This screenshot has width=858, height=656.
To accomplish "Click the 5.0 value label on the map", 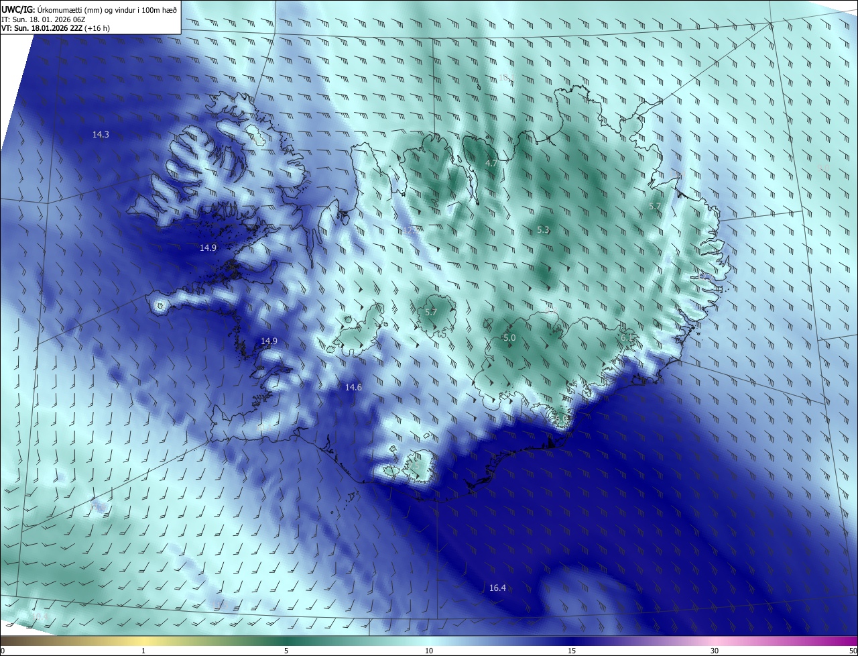I will [509, 337].
